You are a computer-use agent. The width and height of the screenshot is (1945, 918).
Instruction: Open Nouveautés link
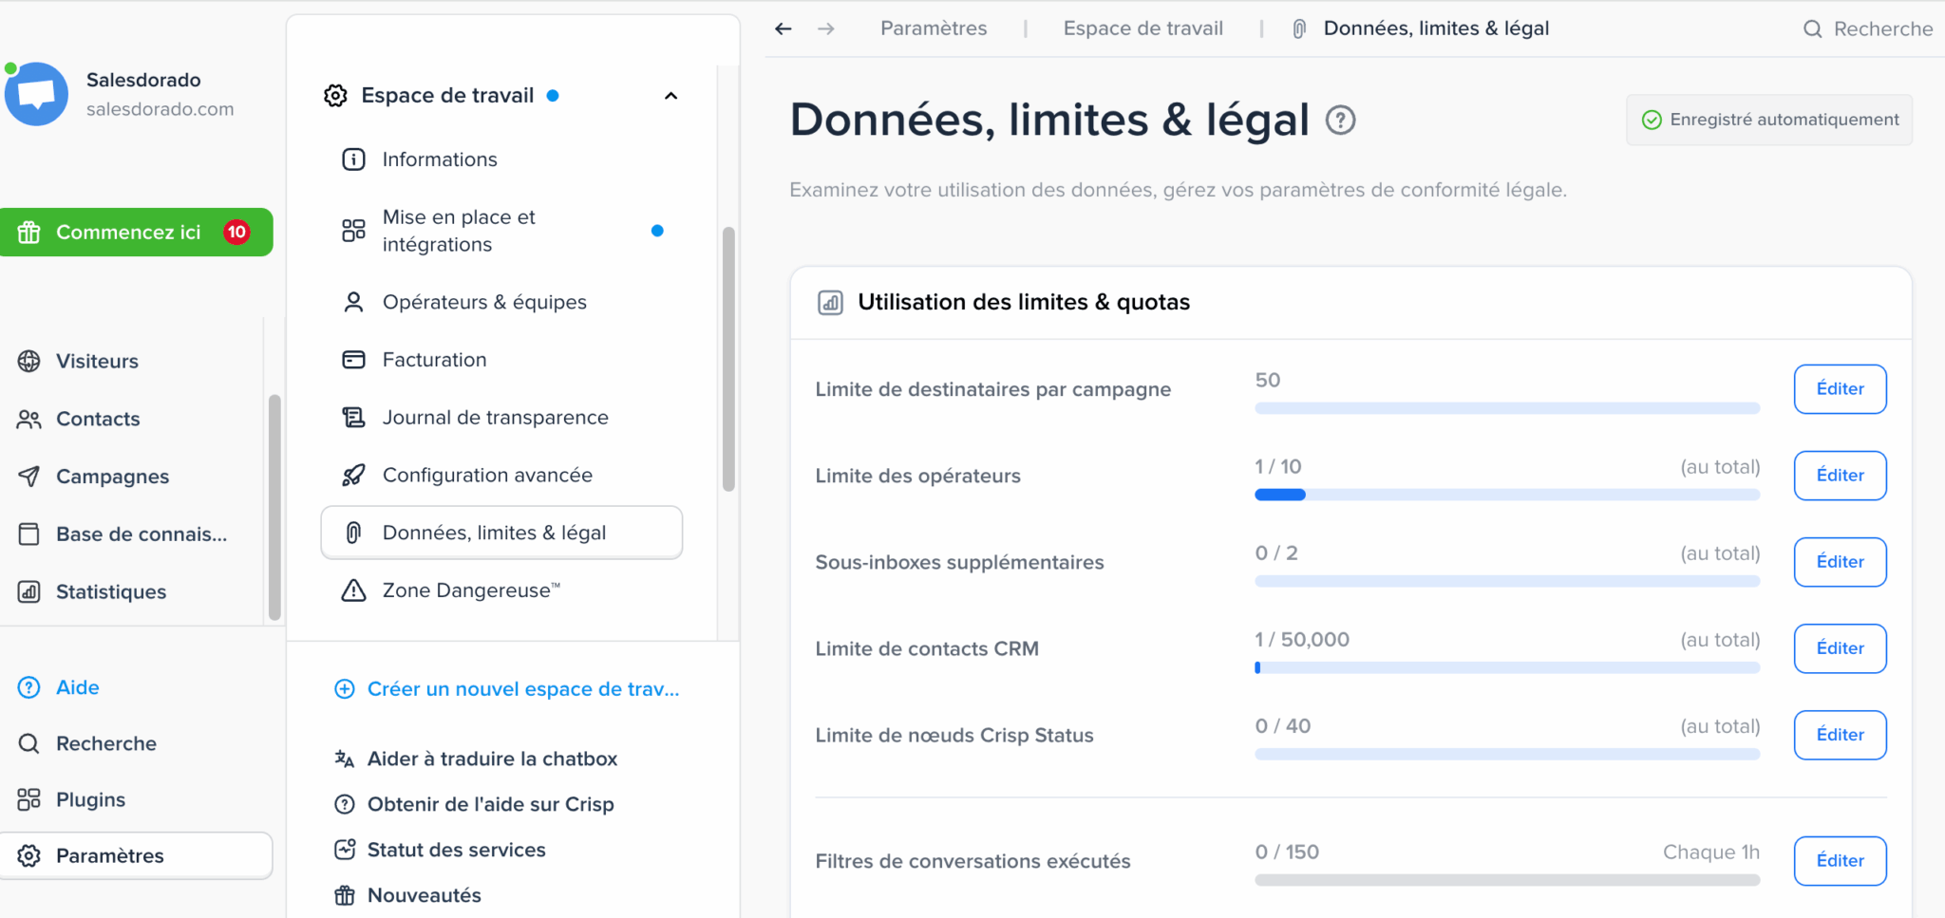(x=407, y=895)
